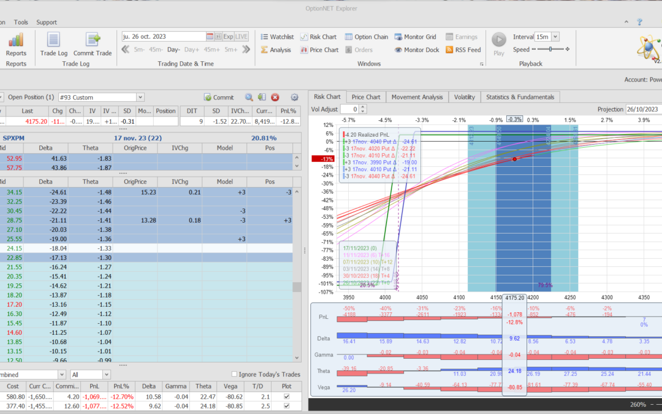Image resolution: width=662 pixels, height=414 pixels.
Task: Show the Monitor Grid window
Action: pyautogui.click(x=415, y=37)
